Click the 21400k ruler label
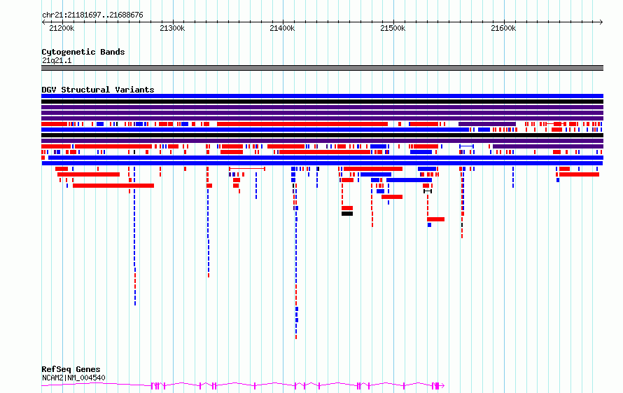Viewport: 623px width, 393px height. coord(282,28)
